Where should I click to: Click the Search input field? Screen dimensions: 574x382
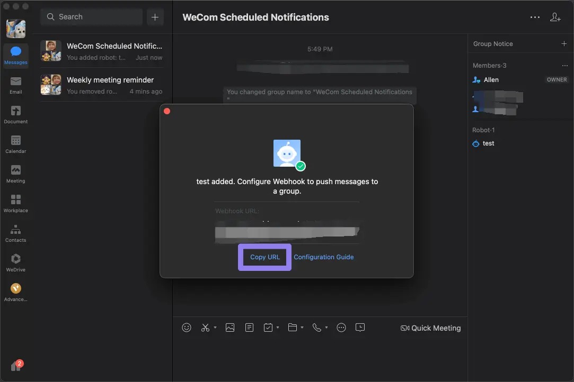pos(91,17)
